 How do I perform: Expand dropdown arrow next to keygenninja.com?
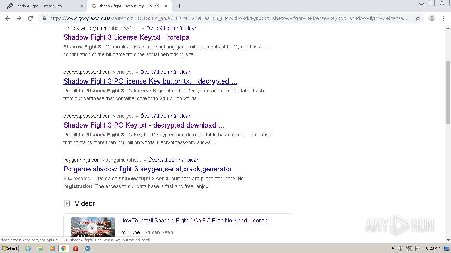(x=145, y=160)
